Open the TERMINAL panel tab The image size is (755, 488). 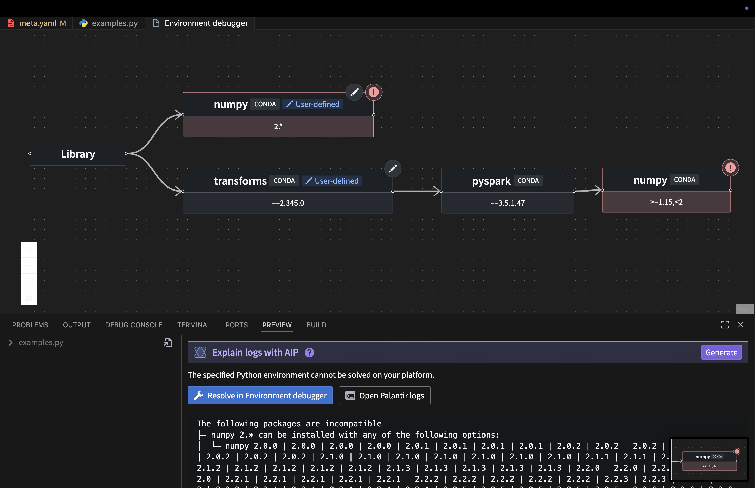tap(194, 325)
